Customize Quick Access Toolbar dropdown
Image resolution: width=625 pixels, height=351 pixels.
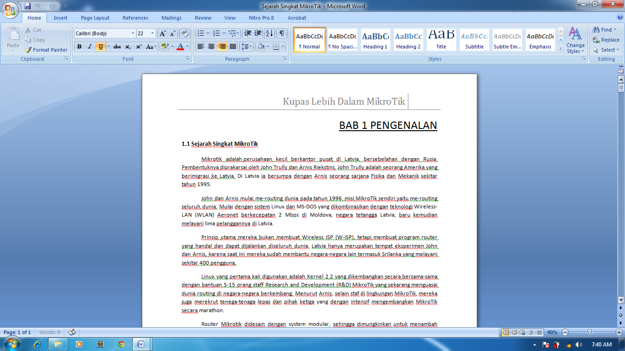65,6
